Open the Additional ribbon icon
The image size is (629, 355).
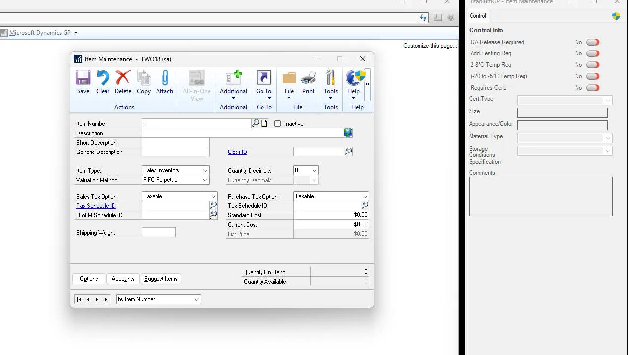tap(233, 78)
